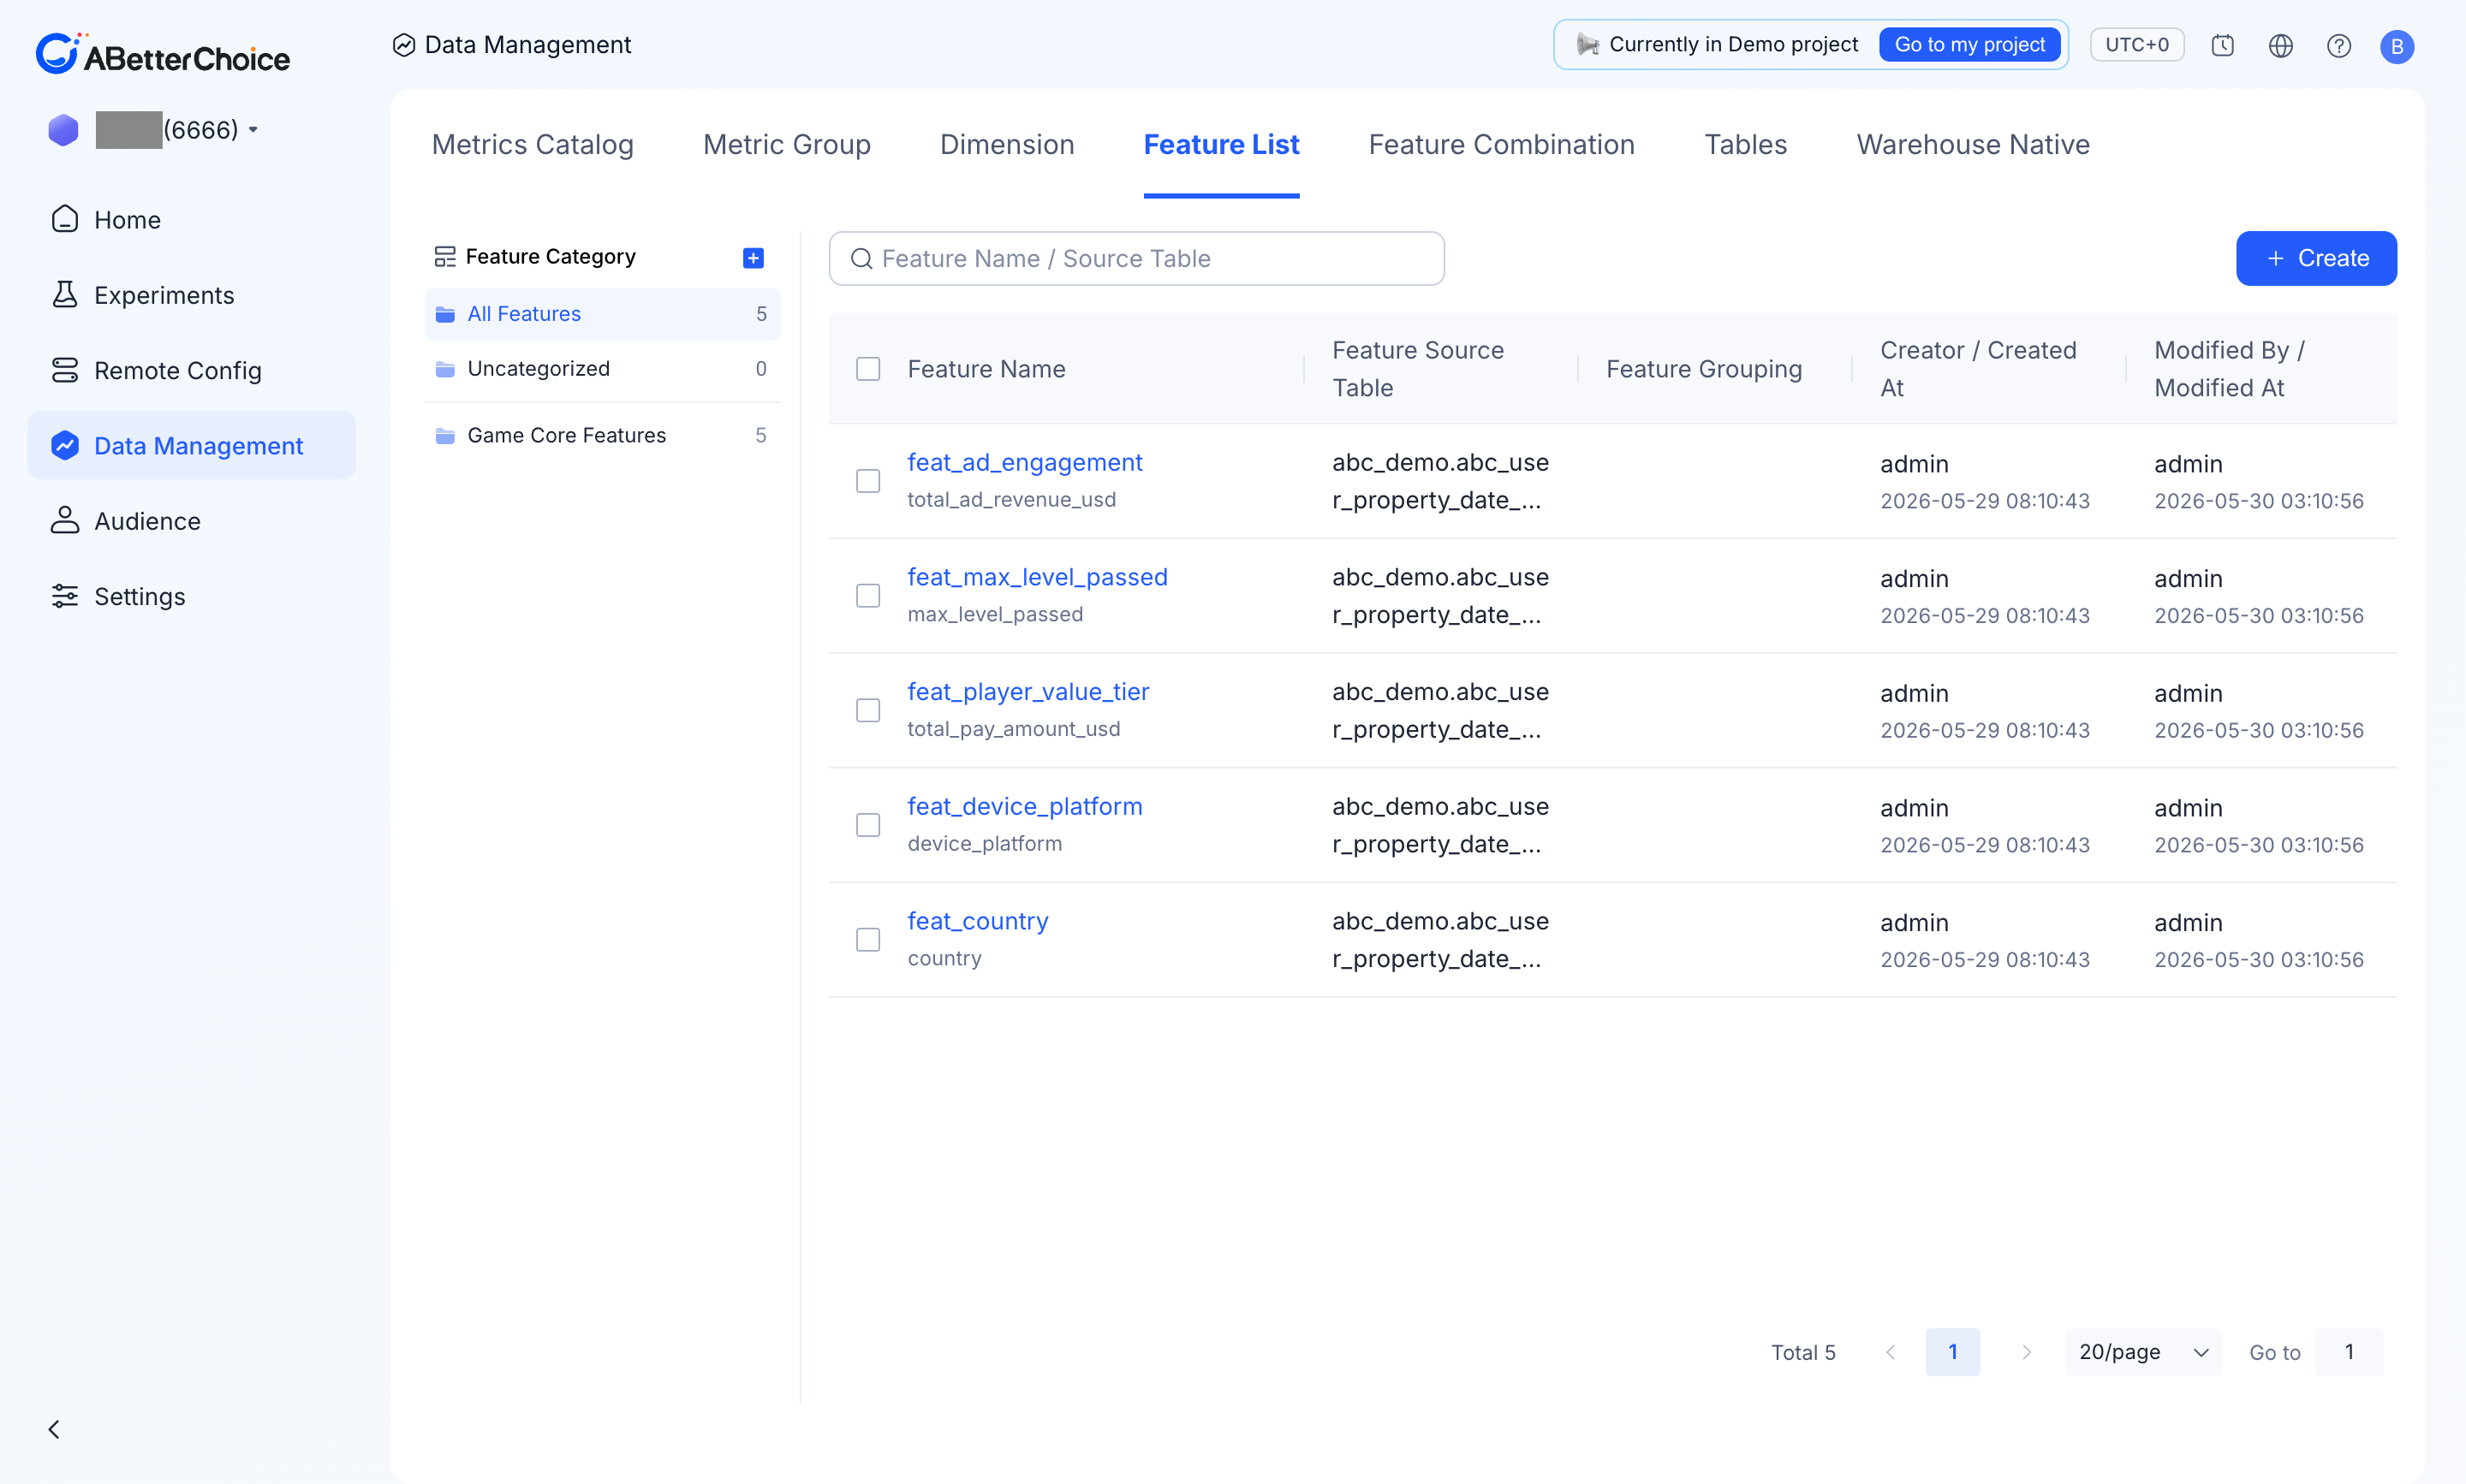Open the UTC+0 timezone selector
This screenshot has height=1484, width=2466.
[2137, 45]
